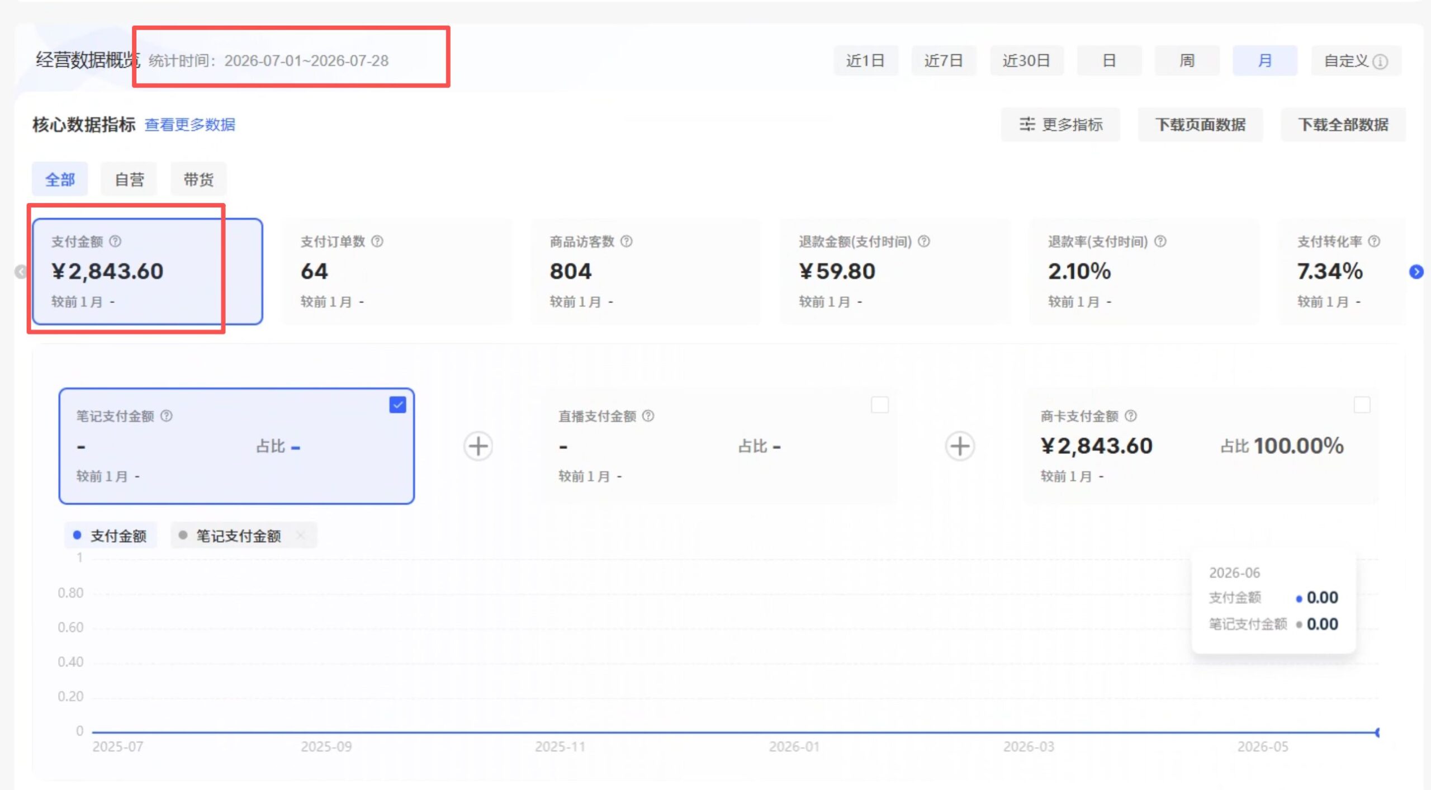Click help icon next to 直播支付金额
The height and width of the screenshot is (790, 1431).
click(x=648, y=416)
